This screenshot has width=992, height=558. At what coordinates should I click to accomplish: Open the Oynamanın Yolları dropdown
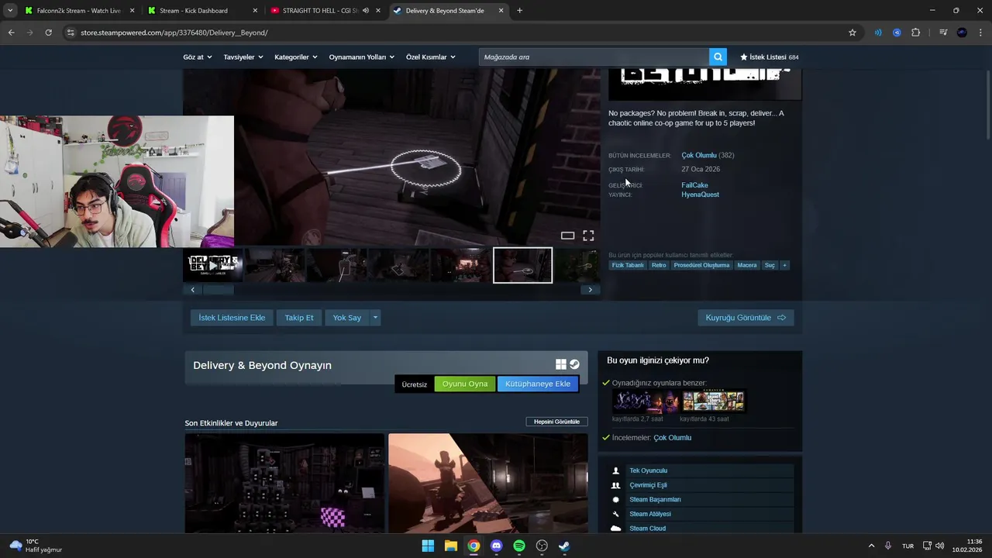click(361, 57)
